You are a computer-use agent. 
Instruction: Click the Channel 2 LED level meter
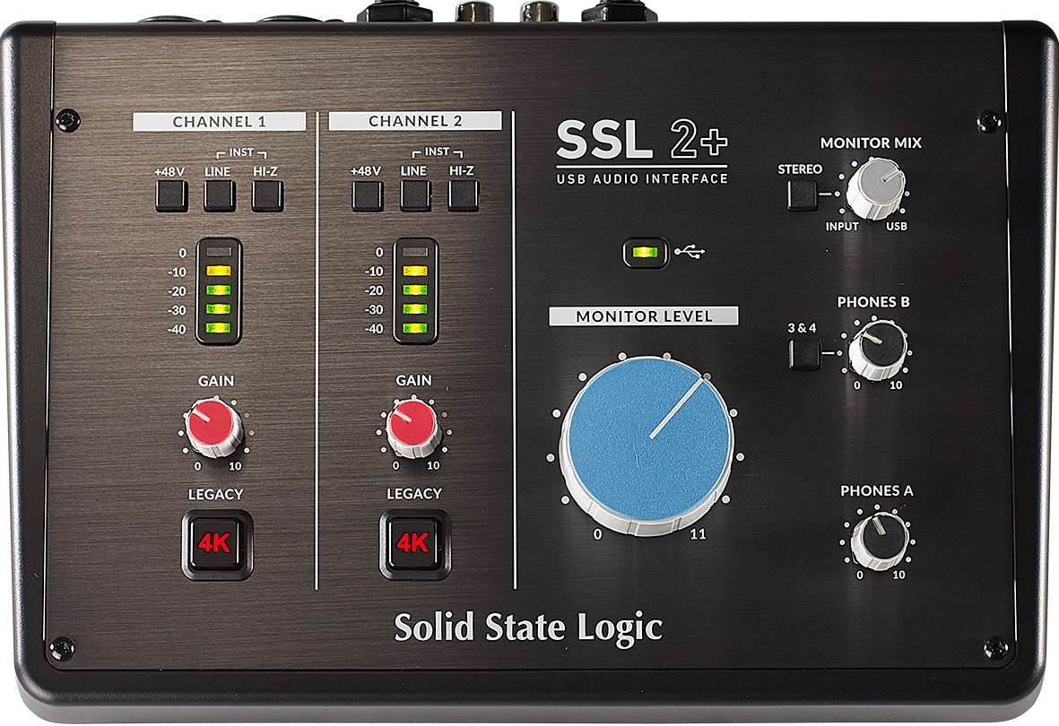click(x=415, y=290)
